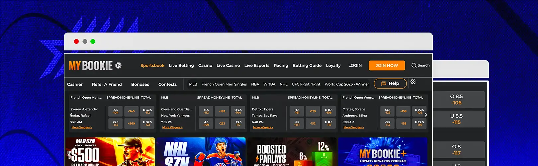Select French Open Men Singles shortcut
Image resolution: width=538 pixels, height=166 pixels.
coord(224,84)
